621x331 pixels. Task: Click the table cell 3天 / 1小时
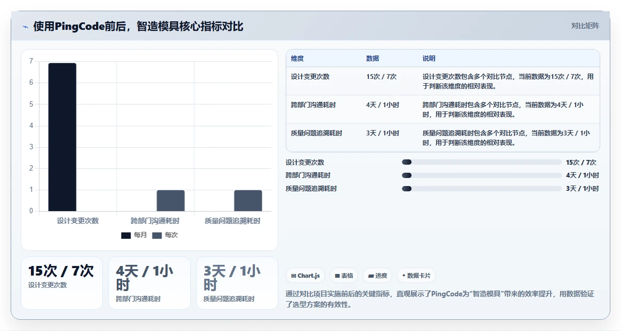[x=383, y=133]
